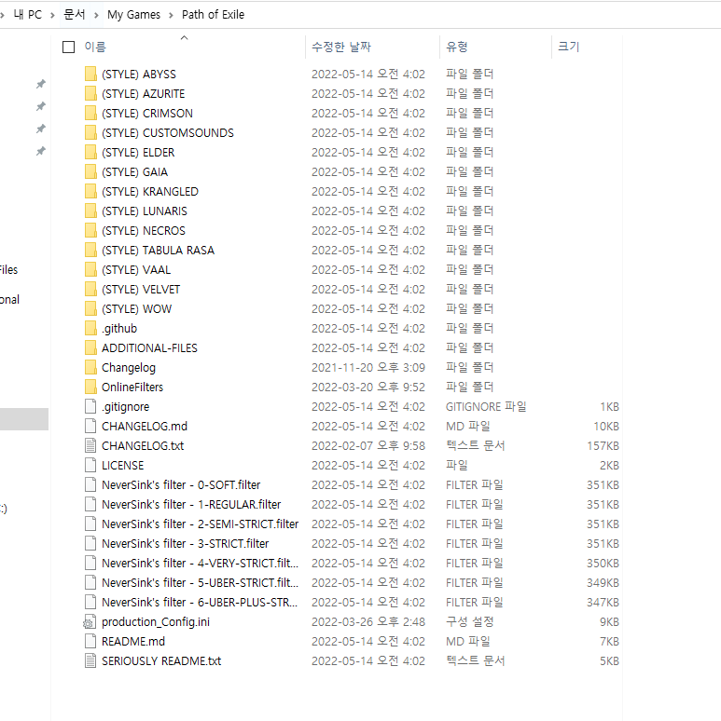
Task: Click the folder icon of (STYLE) VAAL
Action: 90,269
